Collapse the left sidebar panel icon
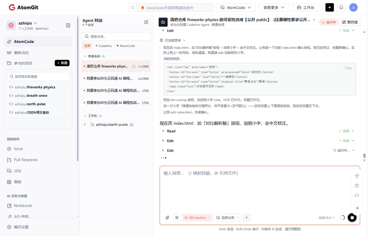 [x=68, y=25]
